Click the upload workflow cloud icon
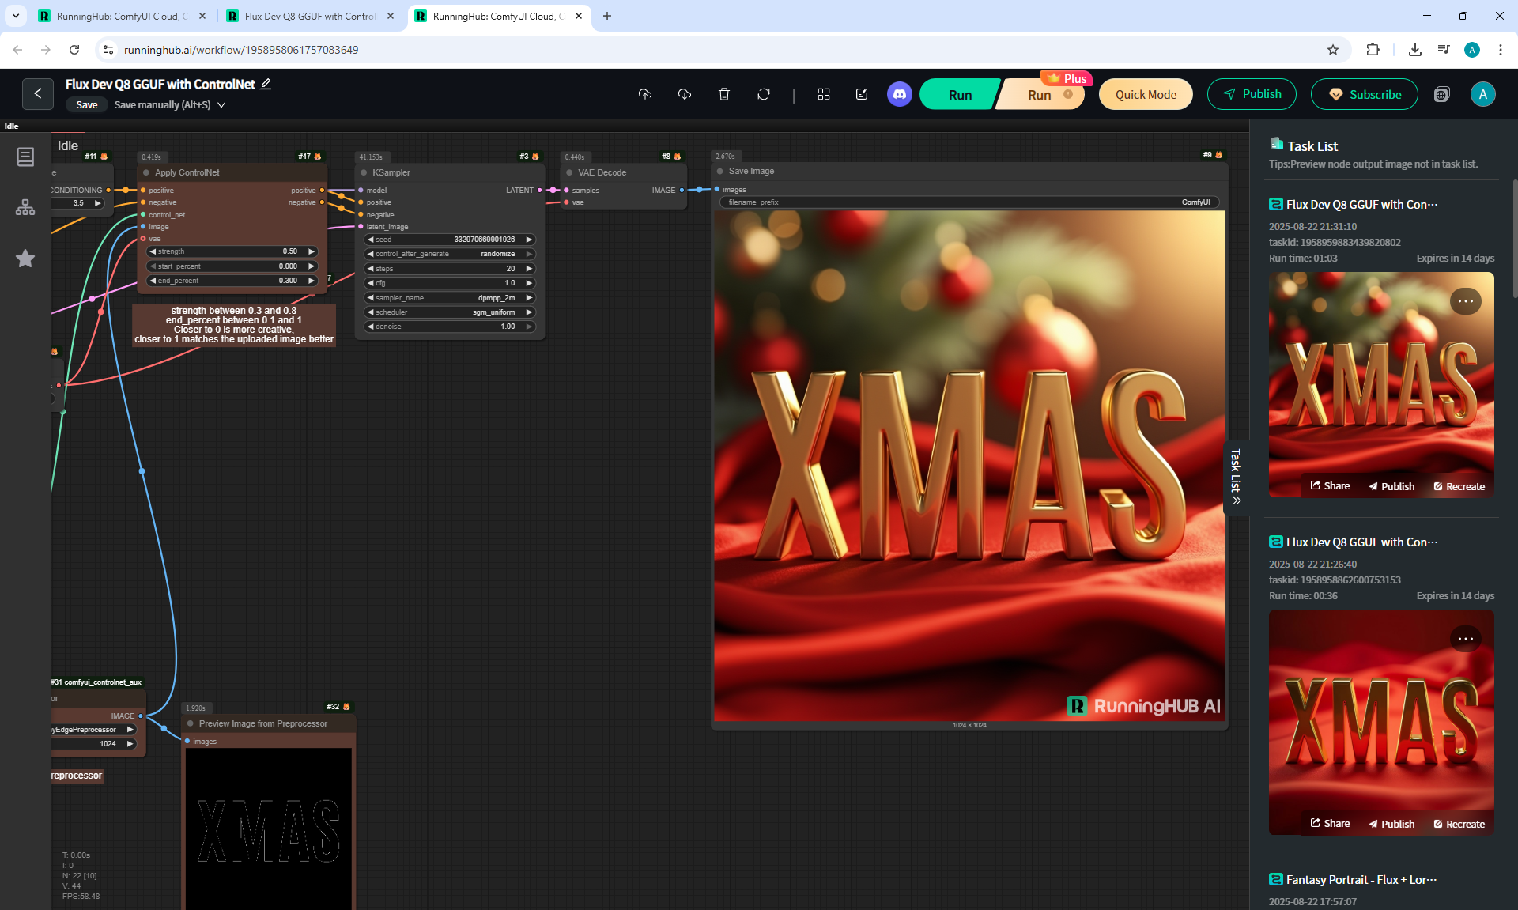Image resolution: width=1518 pixels, height=910 pixels. [x=645, y=94]
